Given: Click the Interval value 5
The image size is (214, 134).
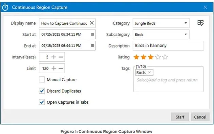Looking at the screenshot, I should 47,57.
